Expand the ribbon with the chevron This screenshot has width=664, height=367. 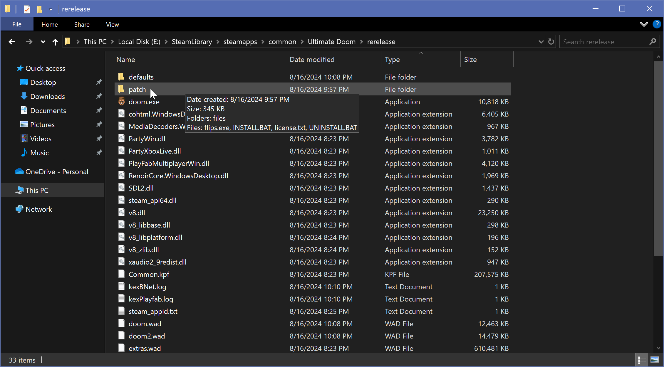pos(644,24)
